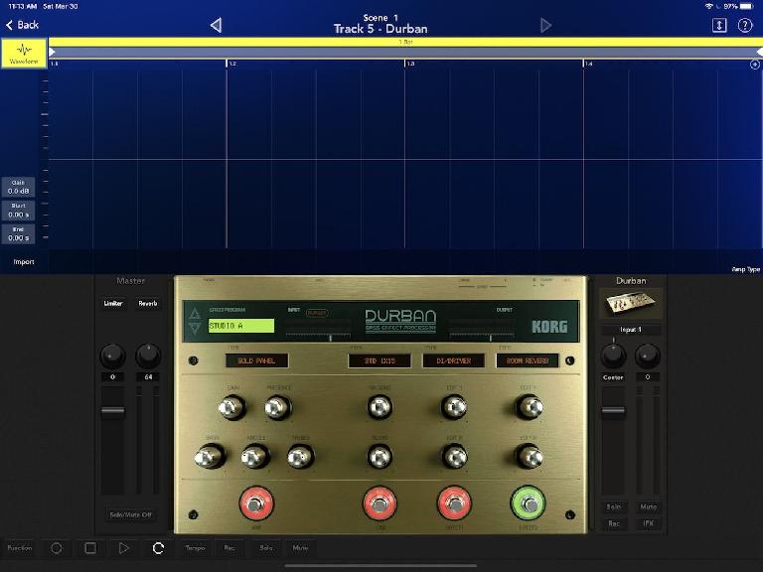Toggle the loop icon in transport

pos(158,548)
